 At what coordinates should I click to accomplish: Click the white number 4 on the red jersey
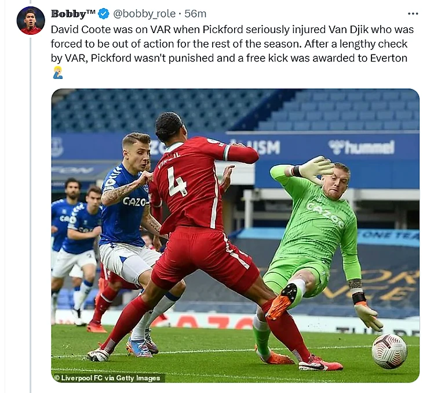point(177,181)
